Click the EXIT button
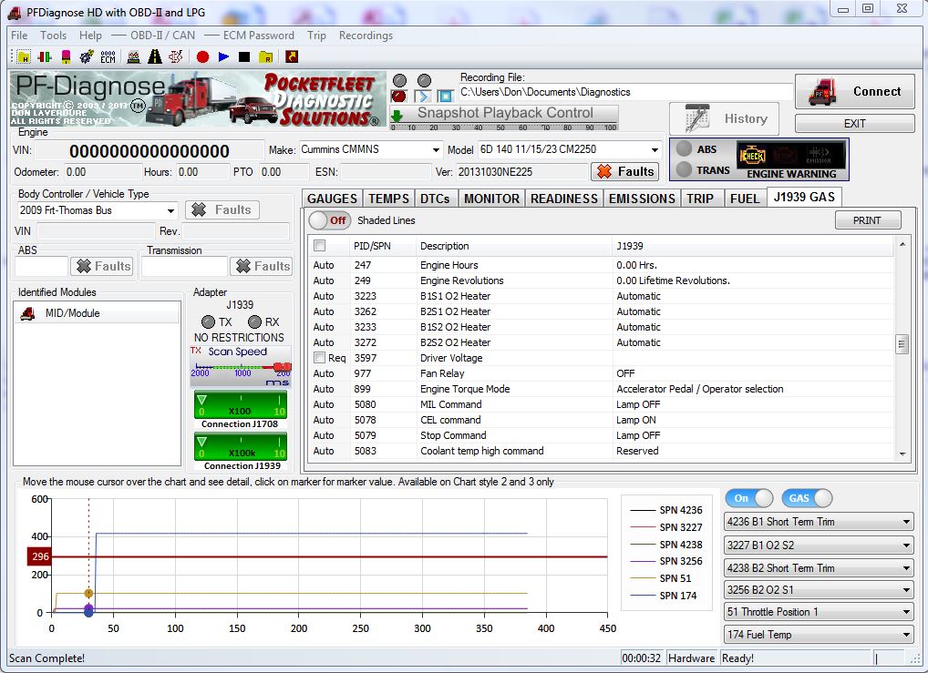 [854, 124]
